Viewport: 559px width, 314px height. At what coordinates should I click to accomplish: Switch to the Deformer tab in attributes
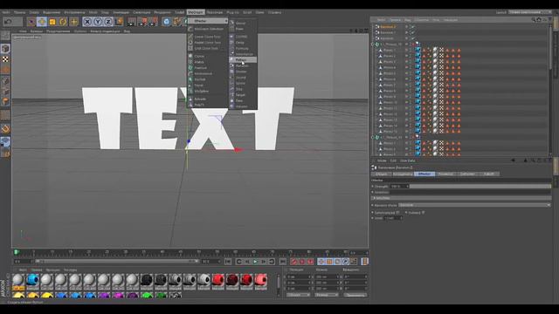click(x=467, y=174)
